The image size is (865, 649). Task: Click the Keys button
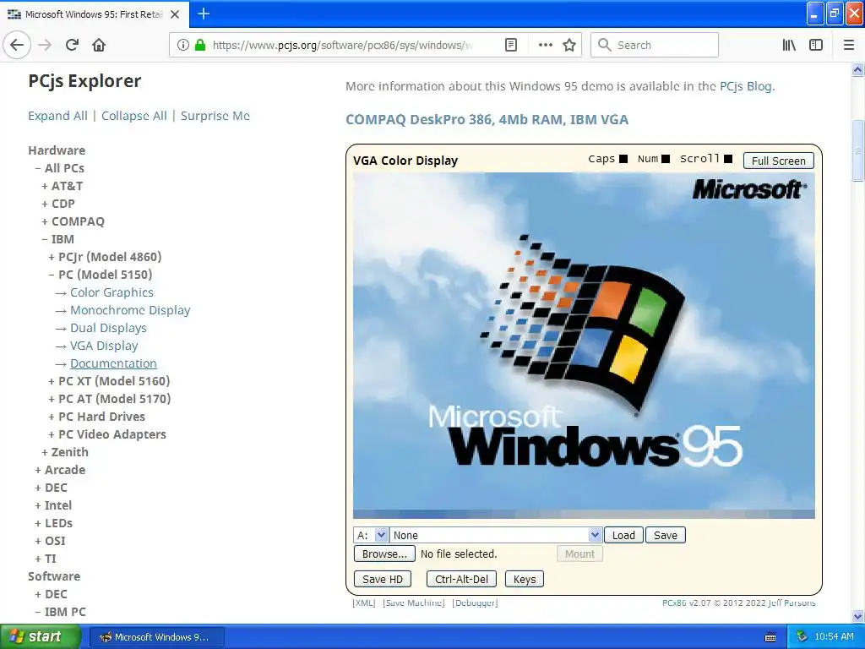click(524, 579)
